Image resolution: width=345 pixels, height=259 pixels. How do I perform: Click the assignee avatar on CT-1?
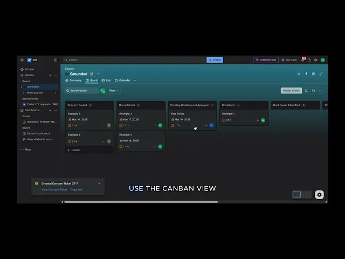(212, 125)
